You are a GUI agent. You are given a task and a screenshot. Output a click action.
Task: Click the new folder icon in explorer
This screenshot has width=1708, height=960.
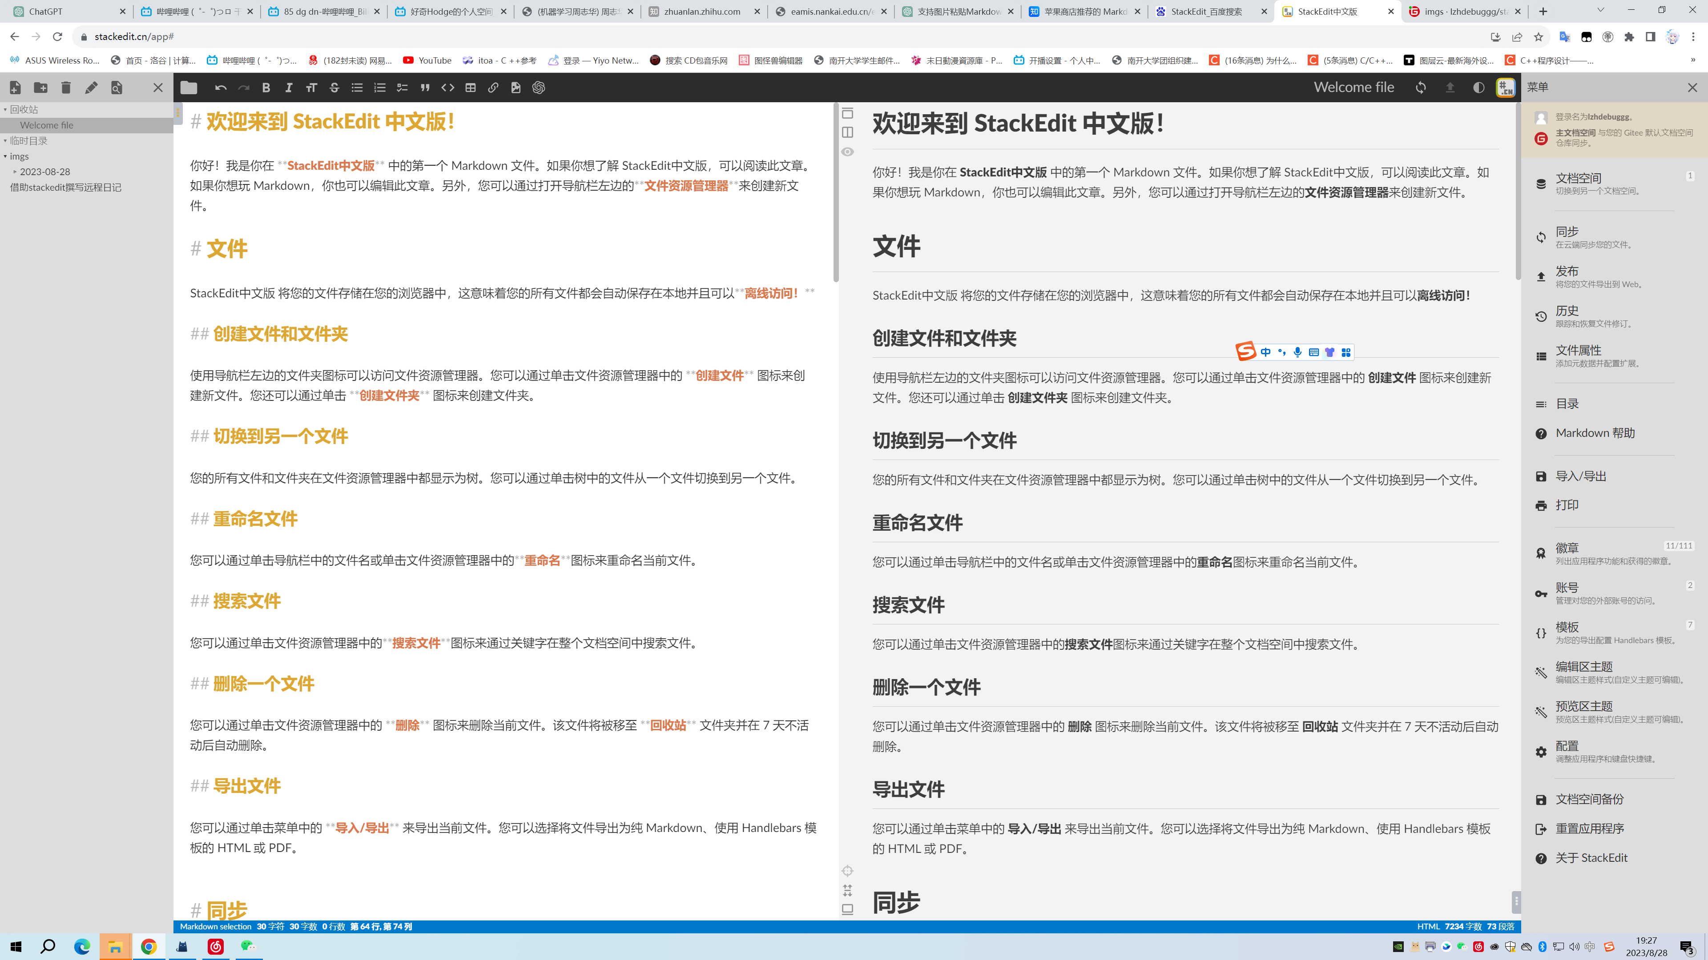pyautogui.click(x=40, y=88)
